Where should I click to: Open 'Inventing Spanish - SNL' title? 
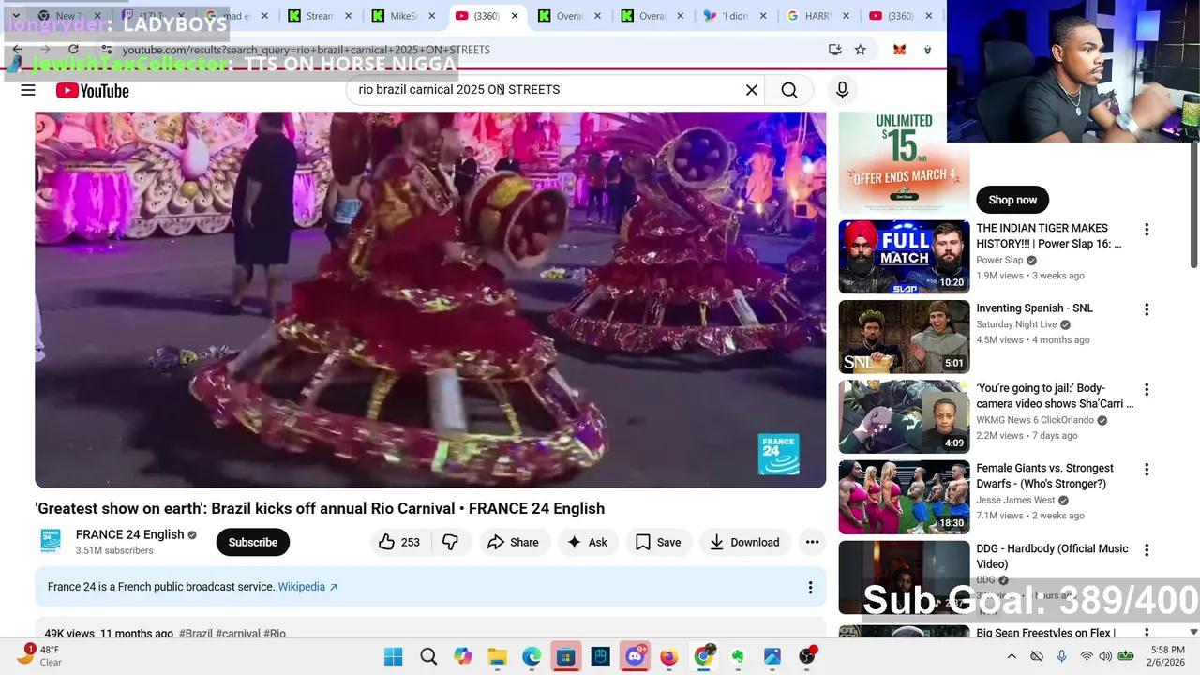click(1034, 308)
